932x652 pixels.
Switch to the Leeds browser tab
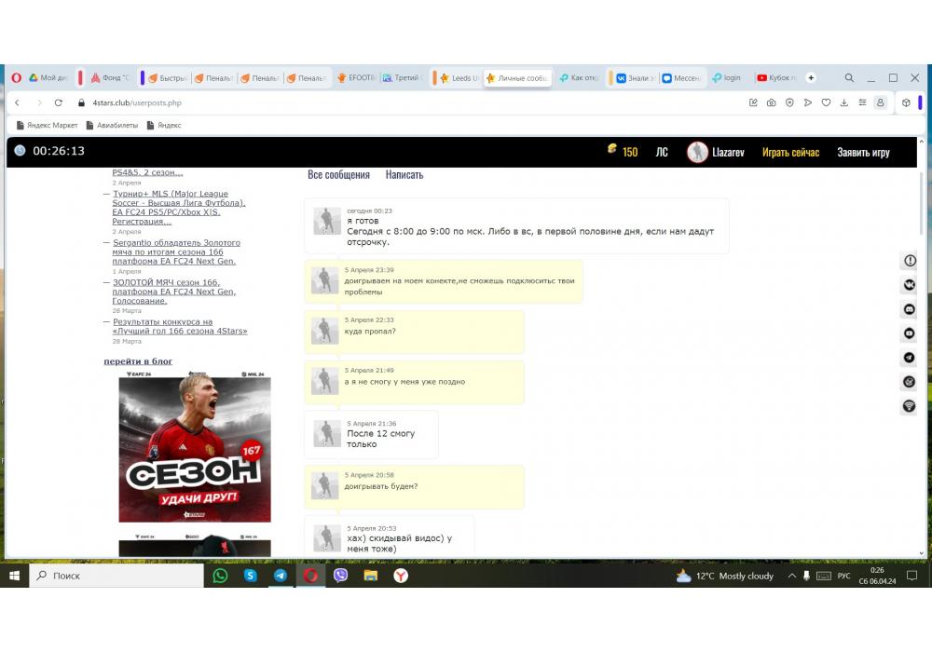pyautogui.click(x=459, y=78)
